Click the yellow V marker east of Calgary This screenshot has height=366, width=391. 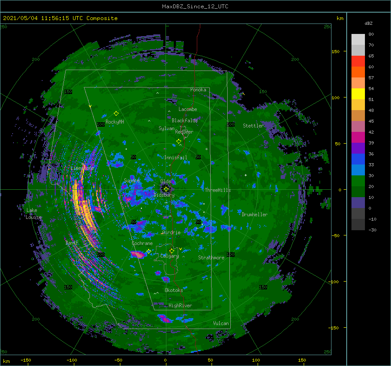(x=180, y=249)
